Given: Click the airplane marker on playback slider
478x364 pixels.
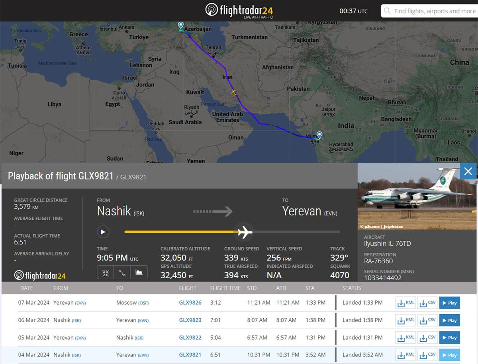Looking at the screenshot, I should click(x=244, y=232).
